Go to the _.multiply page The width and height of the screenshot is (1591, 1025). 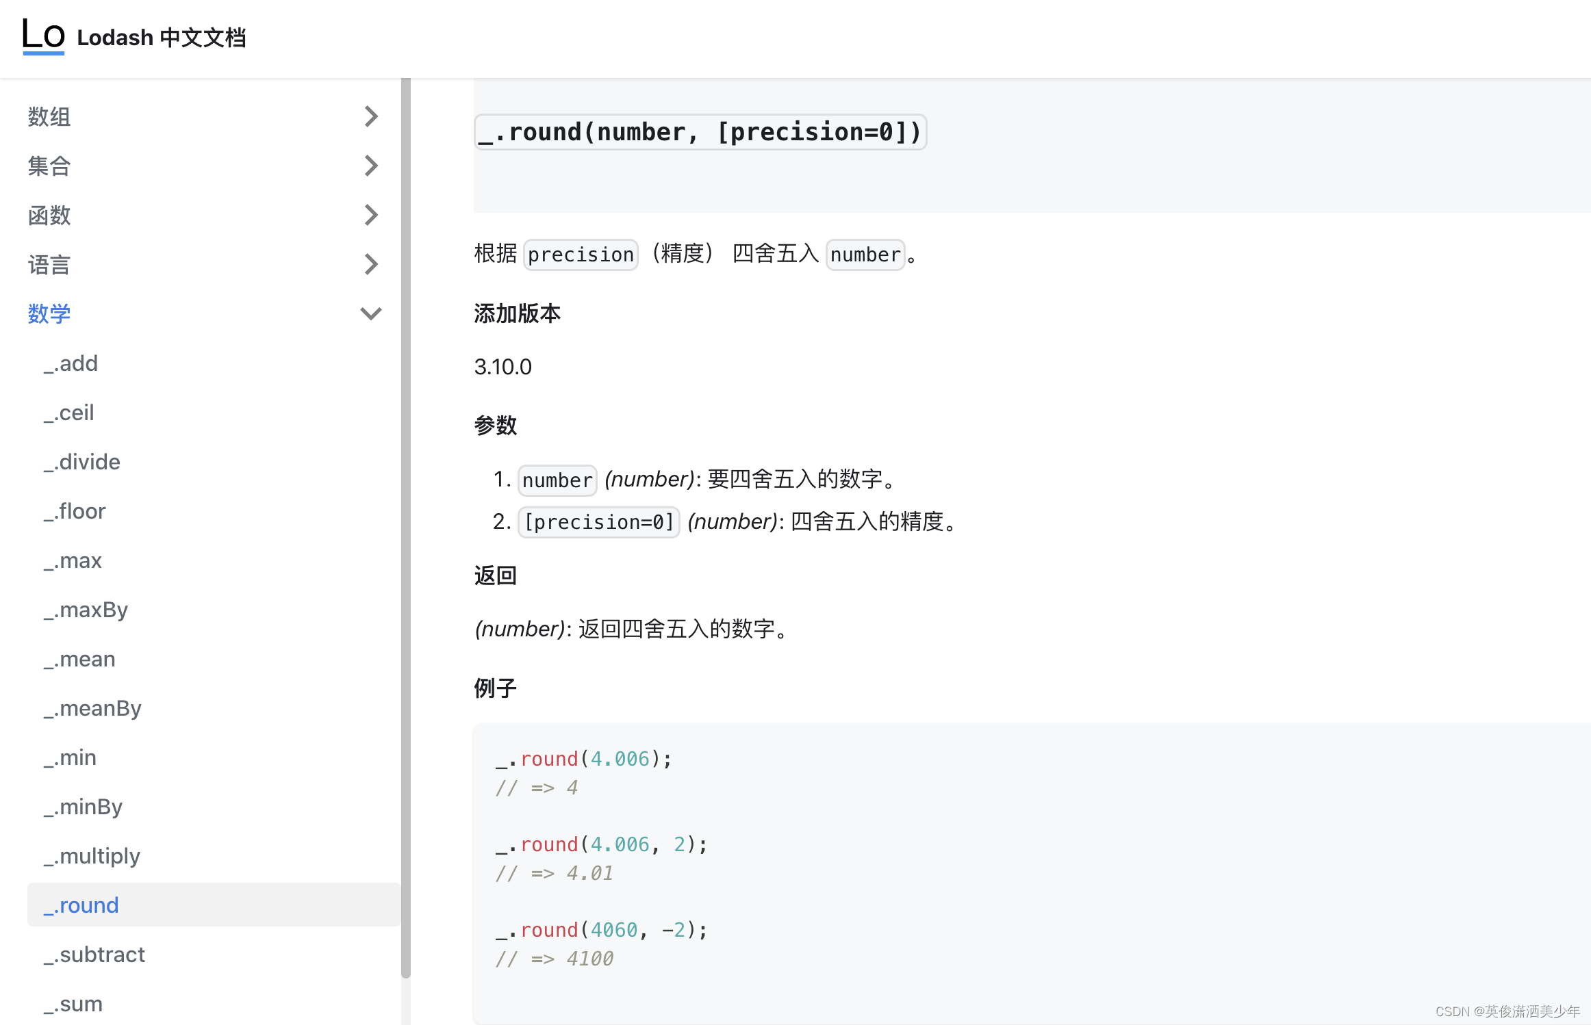[92, 856]
